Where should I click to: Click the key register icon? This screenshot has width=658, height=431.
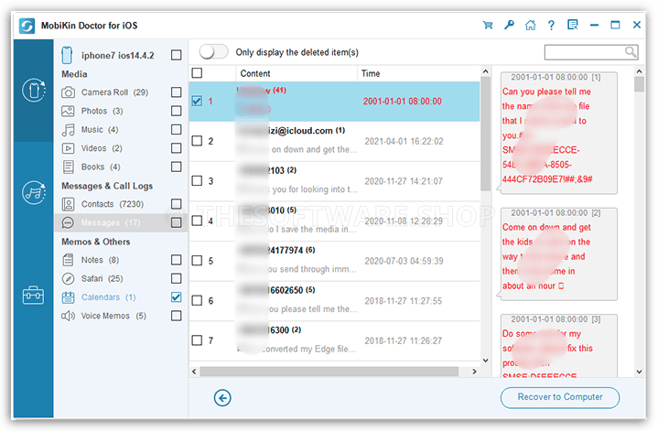pos(509,26)
